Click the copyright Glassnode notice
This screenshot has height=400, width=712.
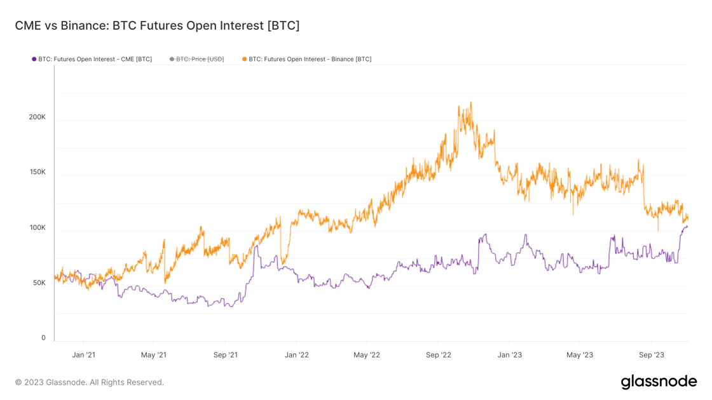click(90, 382)
